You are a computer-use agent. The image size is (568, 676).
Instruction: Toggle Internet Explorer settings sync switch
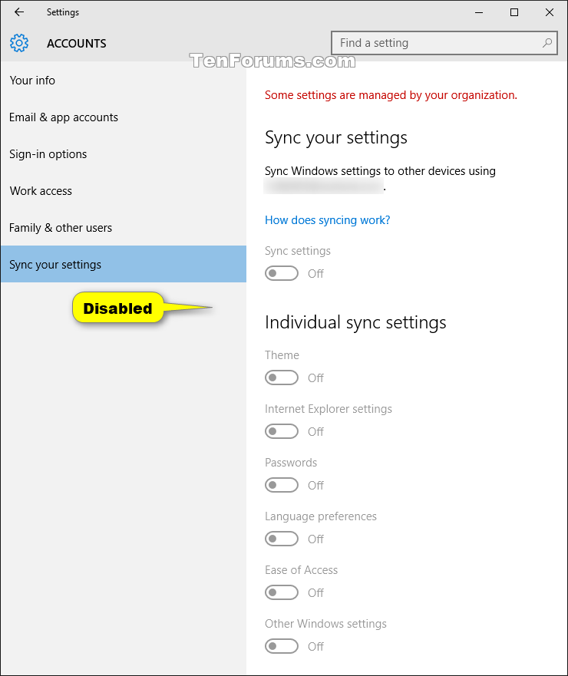[x=282, y=431]
